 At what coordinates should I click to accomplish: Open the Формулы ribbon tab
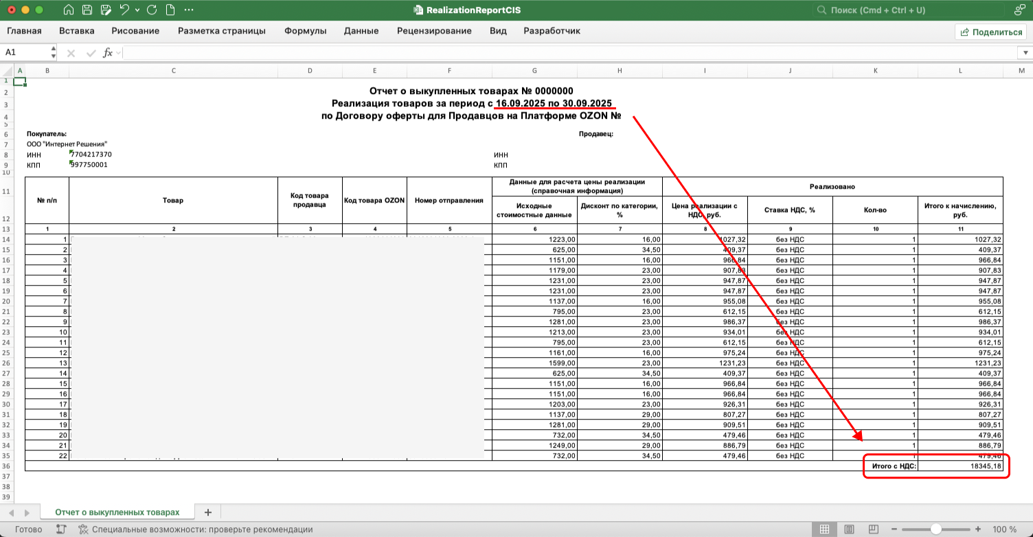(305, 31)
